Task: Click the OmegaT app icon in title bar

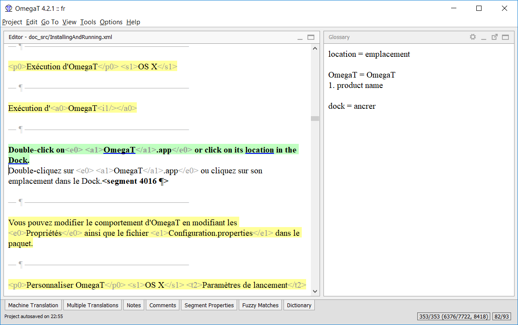Action: [x=9, y=9]
